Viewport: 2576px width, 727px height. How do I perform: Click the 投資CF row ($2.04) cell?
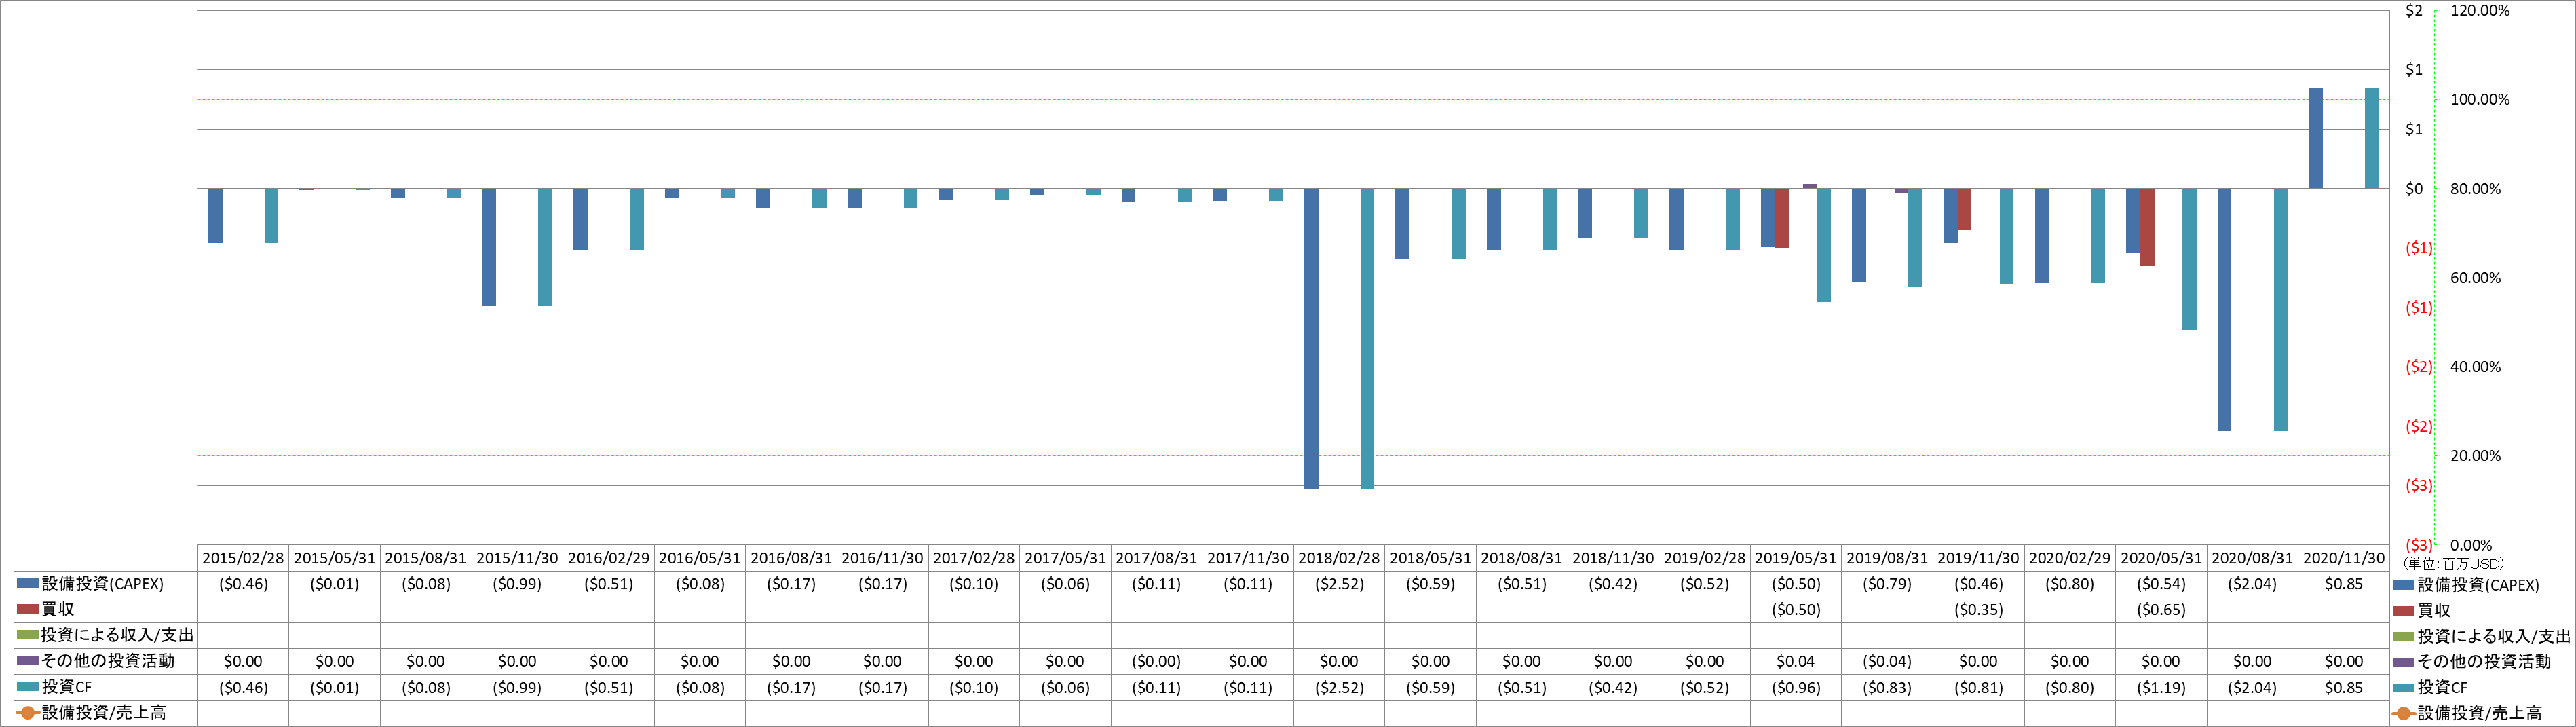[2252, 687]
